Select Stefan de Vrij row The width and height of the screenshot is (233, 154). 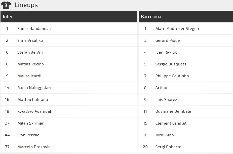point(69,52)
